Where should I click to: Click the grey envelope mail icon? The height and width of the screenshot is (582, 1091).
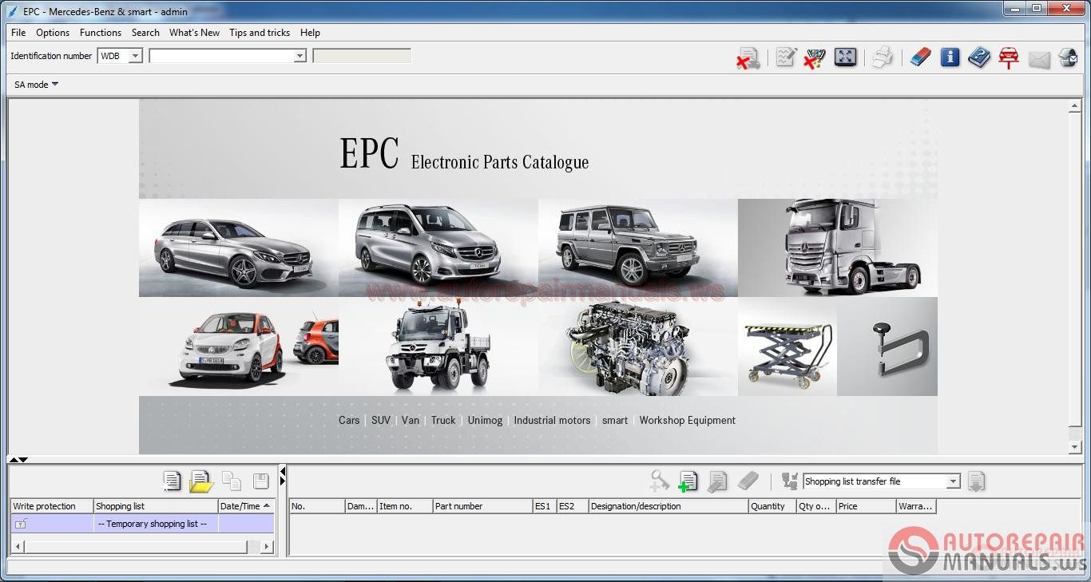coord(1039,59)
